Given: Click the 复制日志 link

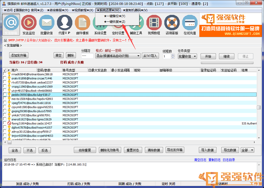Looking at the screenshot, I should click(214, 160).
